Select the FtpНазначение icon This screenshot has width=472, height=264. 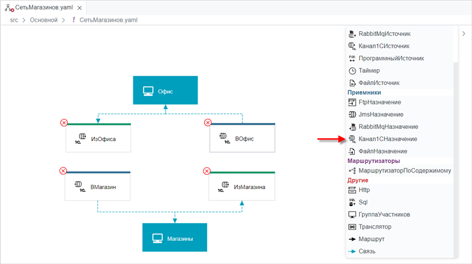coord(352,102)
